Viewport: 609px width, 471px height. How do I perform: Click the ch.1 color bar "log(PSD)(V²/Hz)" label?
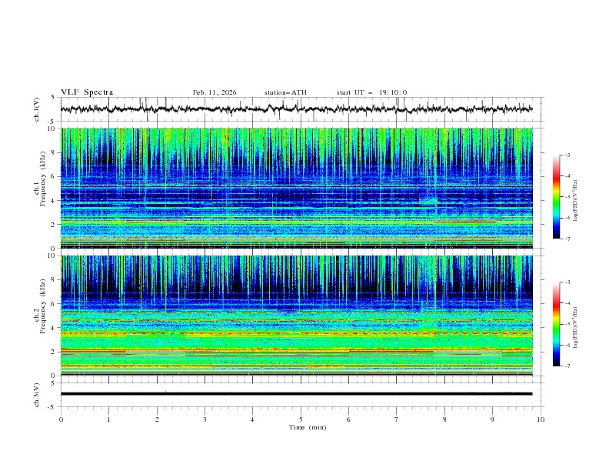point(576,201)
